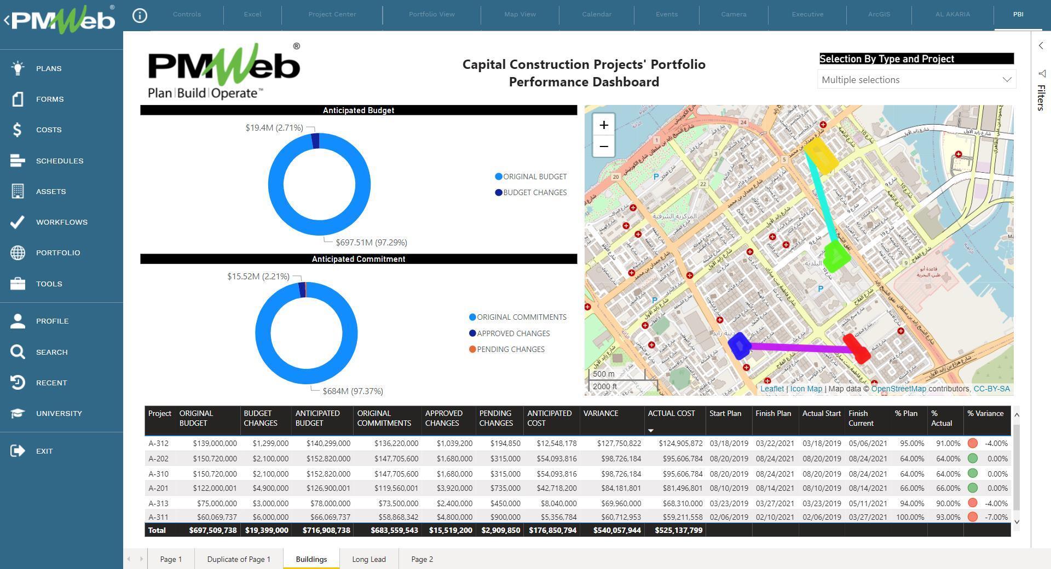Open the CC-BY-SA license link
This screenshot has width=1051, height=569.
[991, 389]
